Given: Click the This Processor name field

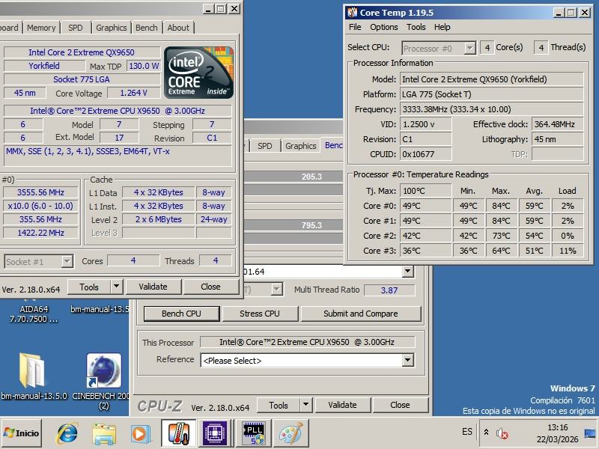Looking at the screenshot, I should [307, 342].
